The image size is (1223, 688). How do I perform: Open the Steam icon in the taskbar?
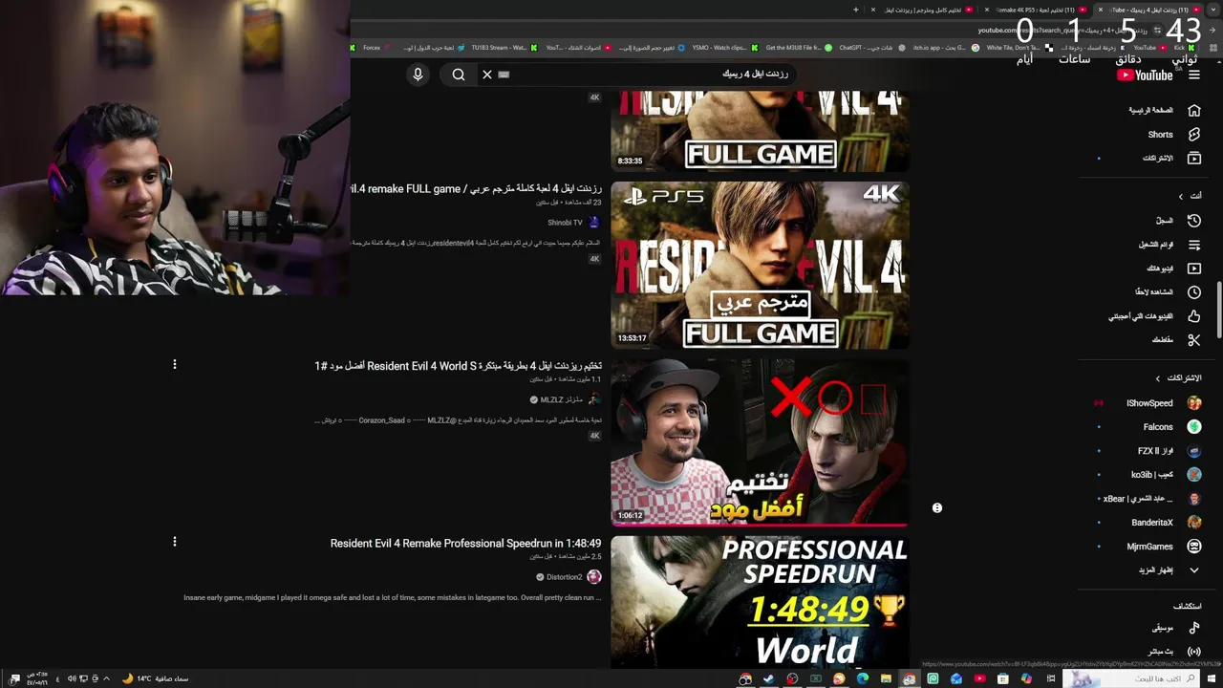768,679
